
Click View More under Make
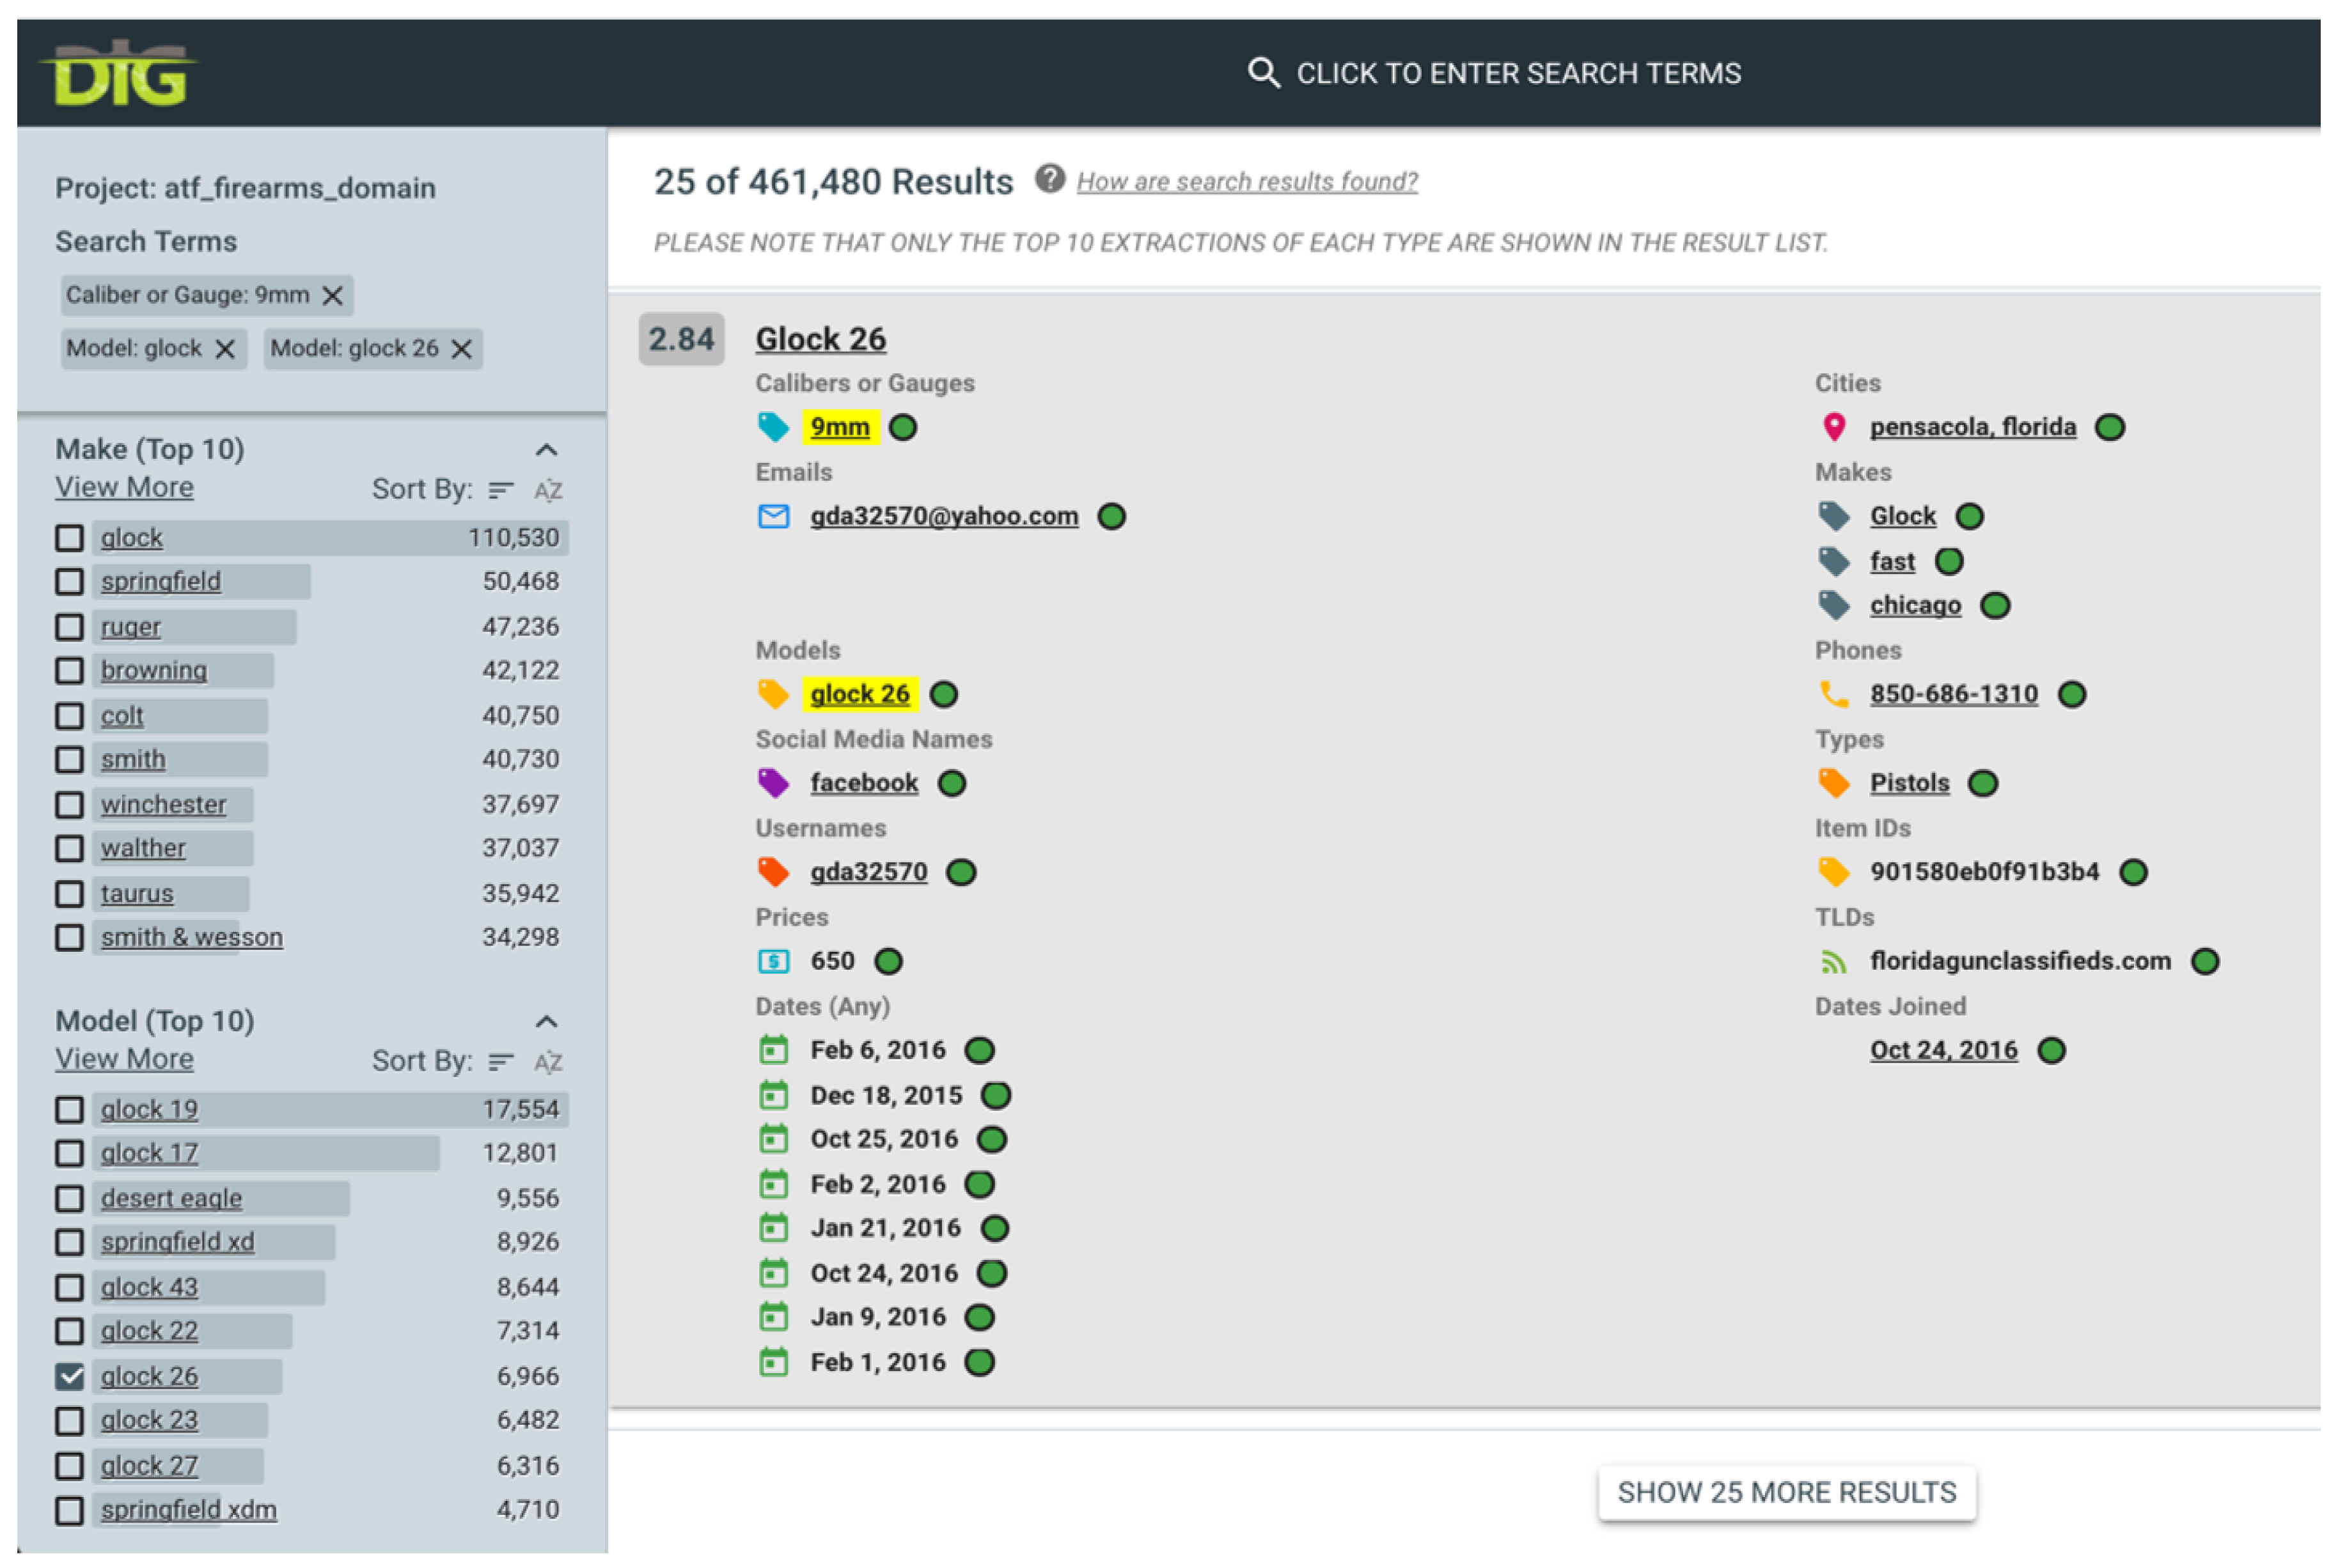pyautogui.click(x=124, y=487)
